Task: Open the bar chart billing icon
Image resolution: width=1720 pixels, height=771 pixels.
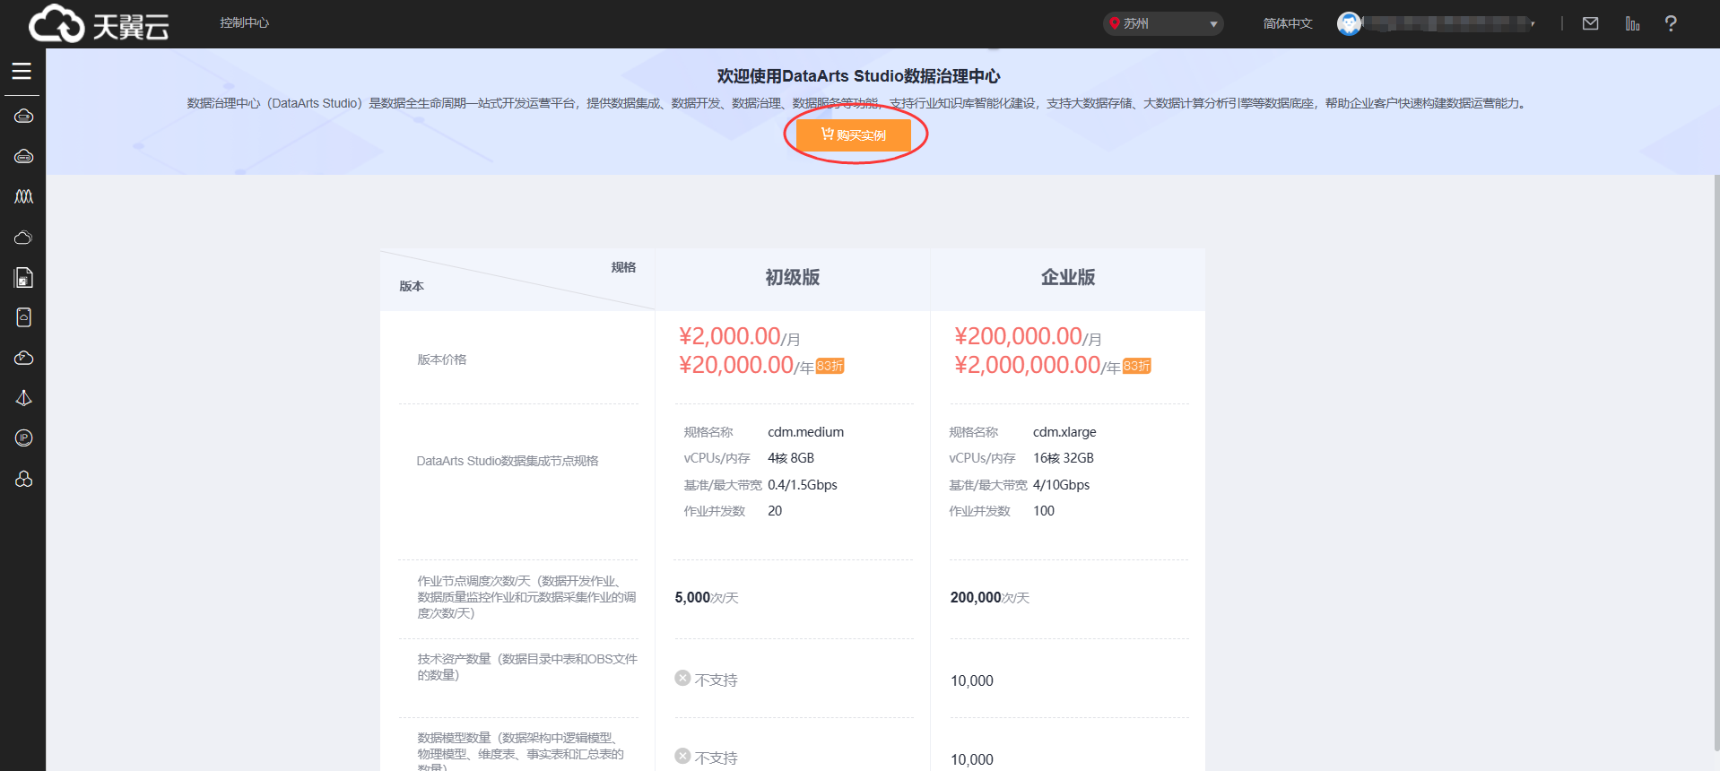Action: coord(1632,23)
